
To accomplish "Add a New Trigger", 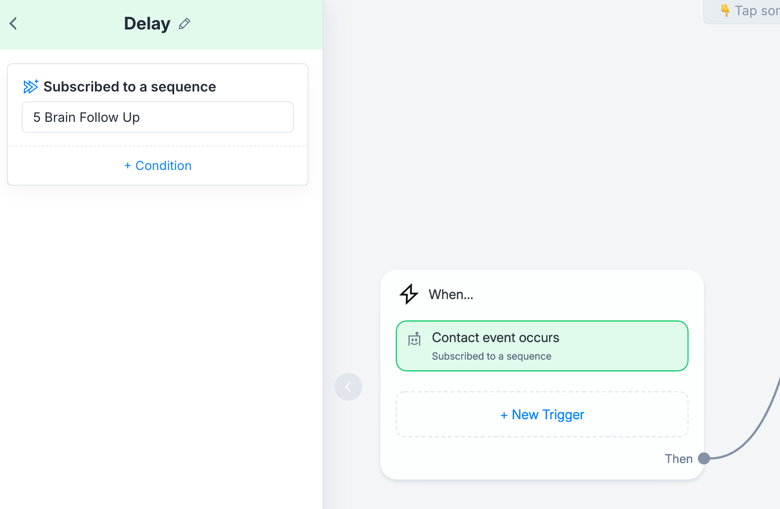I will [x=542, y=414].
